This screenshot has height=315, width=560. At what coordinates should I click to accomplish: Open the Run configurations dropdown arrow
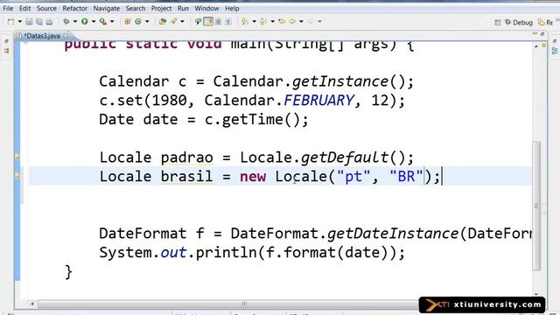(94, 22)
